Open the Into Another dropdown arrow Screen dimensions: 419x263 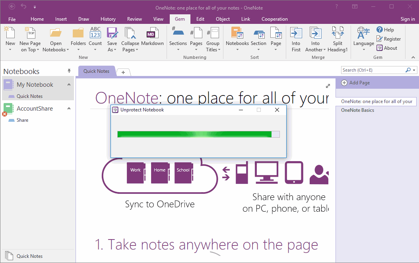coord(324,50)
